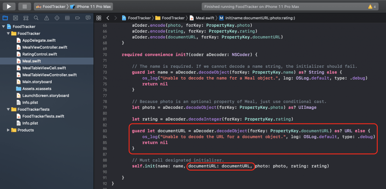Show the Symbol navigator
Image resolution: width=386 pixels, height=189 pixels.
coord(26,18)
